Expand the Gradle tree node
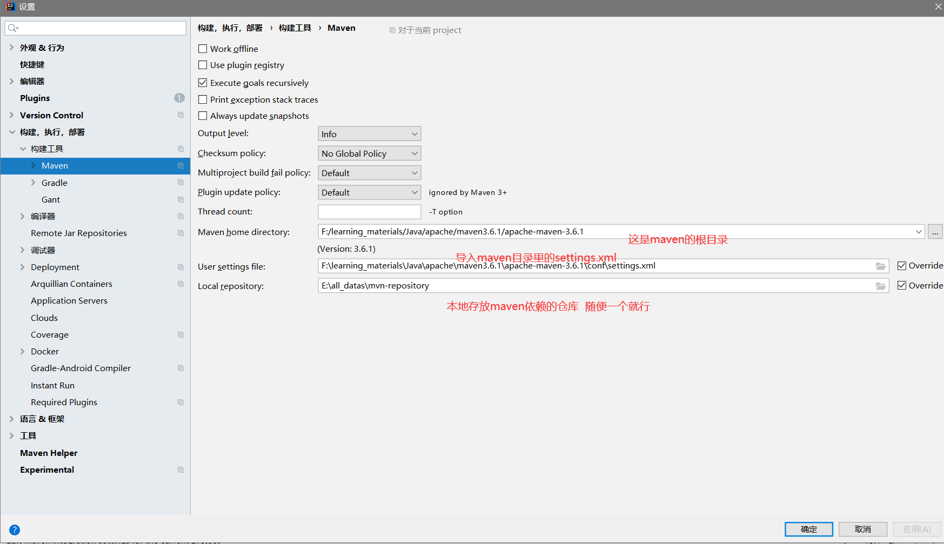This screenshot has height=544, width=944. coord(33,183)
